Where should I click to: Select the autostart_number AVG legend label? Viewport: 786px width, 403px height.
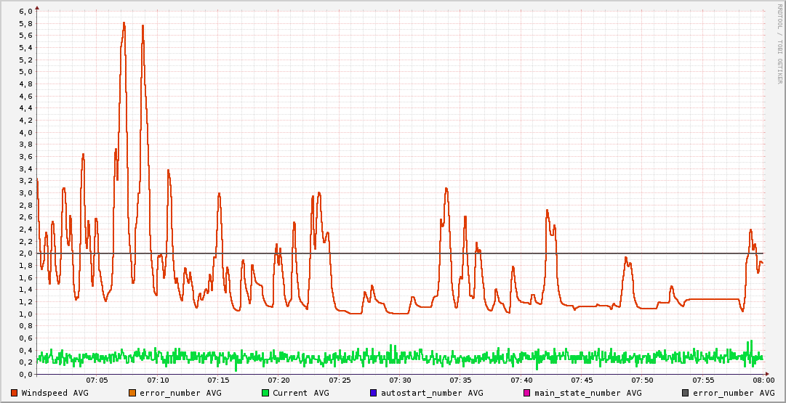pyautogui.click(x=432, y=393)
